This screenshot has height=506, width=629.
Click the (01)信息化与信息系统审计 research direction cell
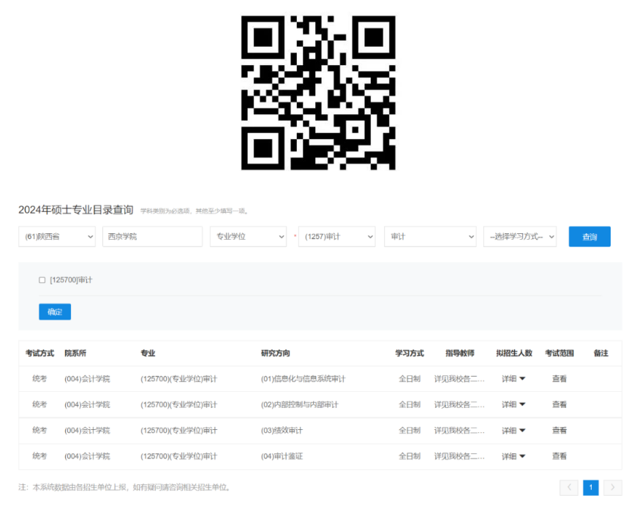tap(304, 379)
